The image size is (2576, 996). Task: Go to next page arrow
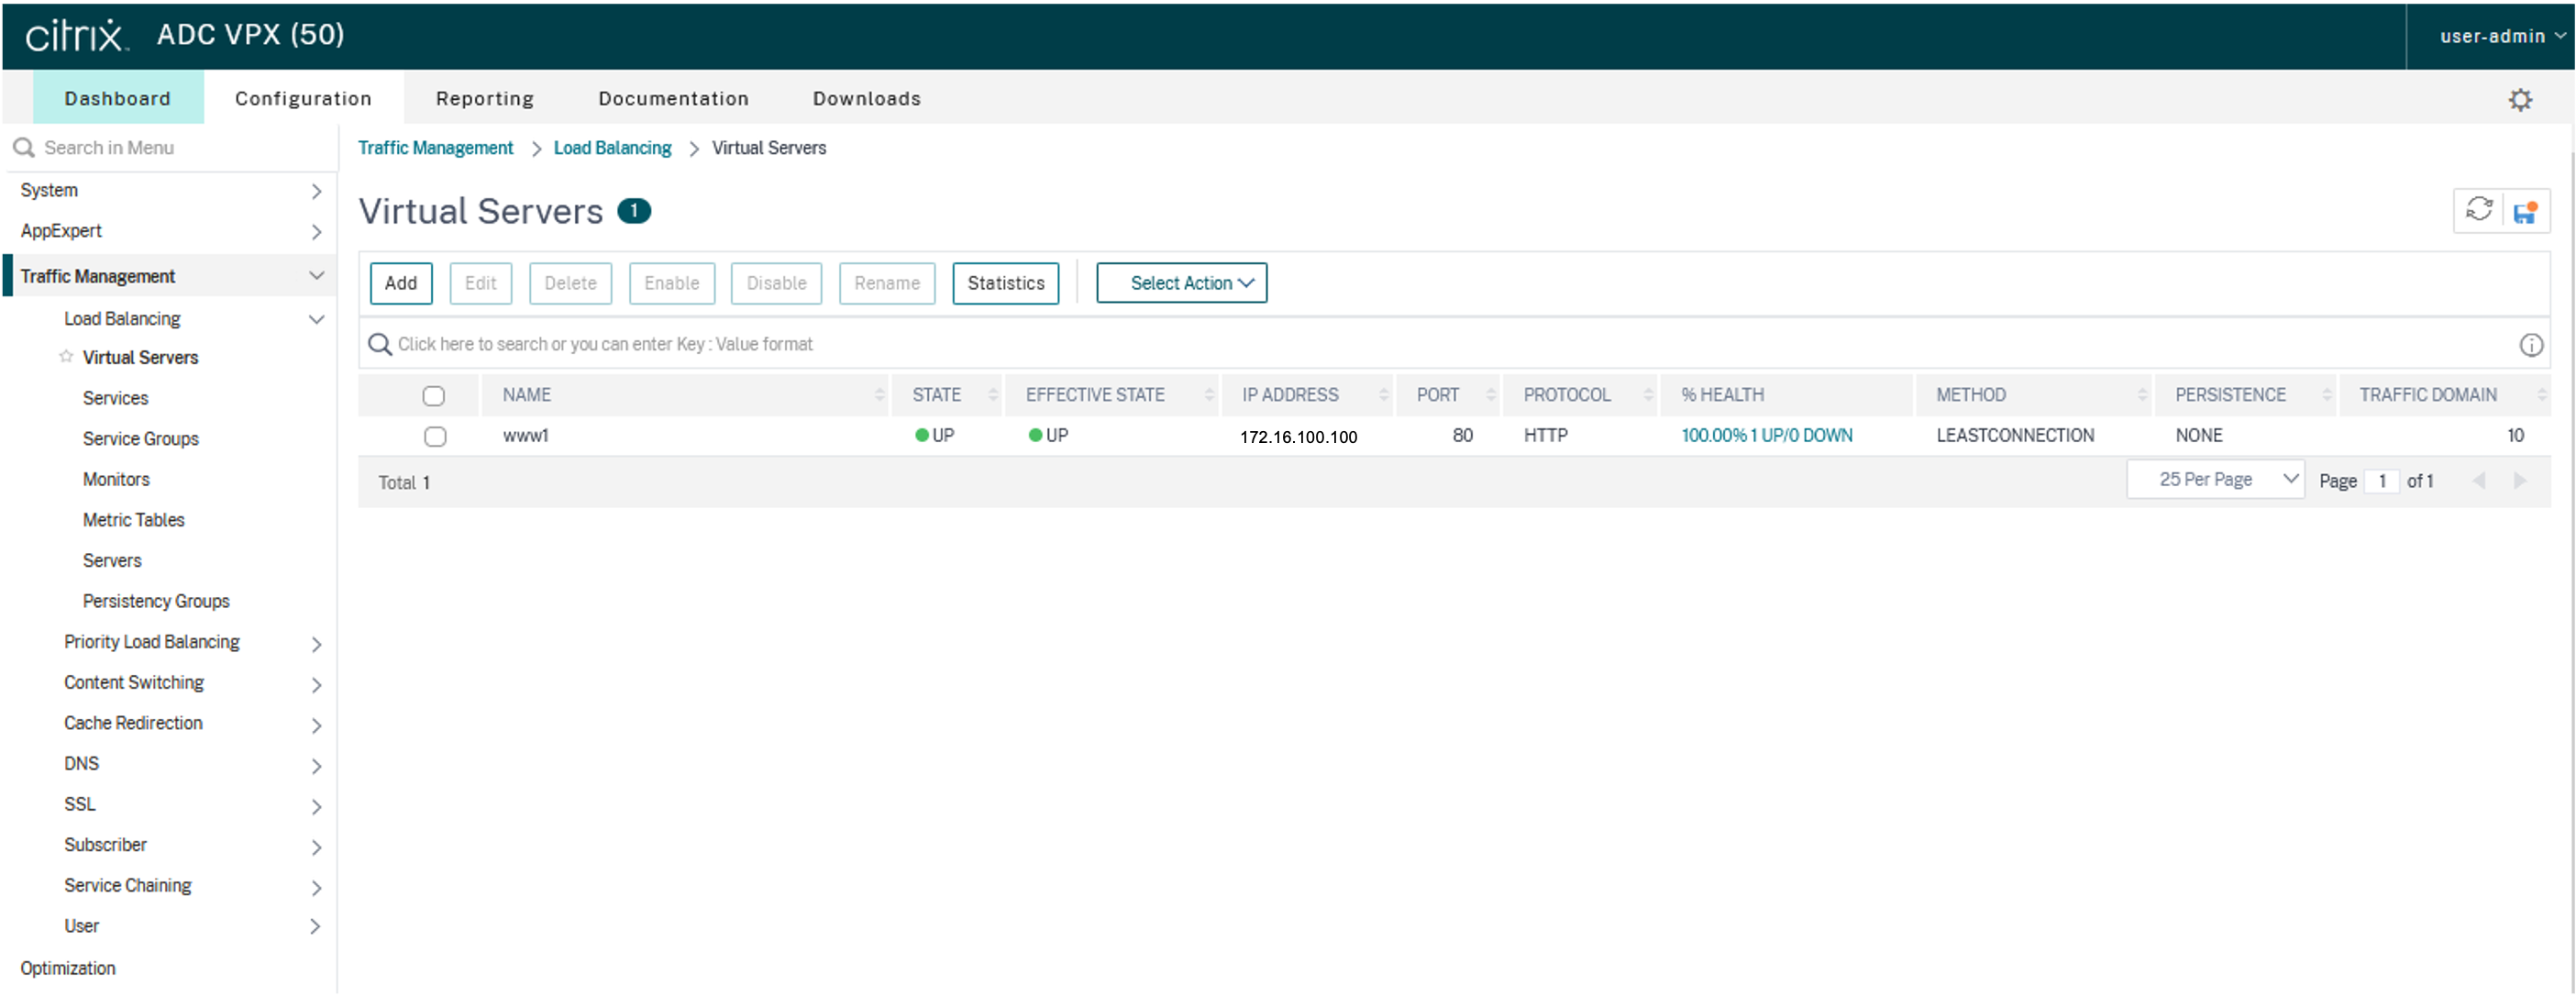click(2520, 481)
